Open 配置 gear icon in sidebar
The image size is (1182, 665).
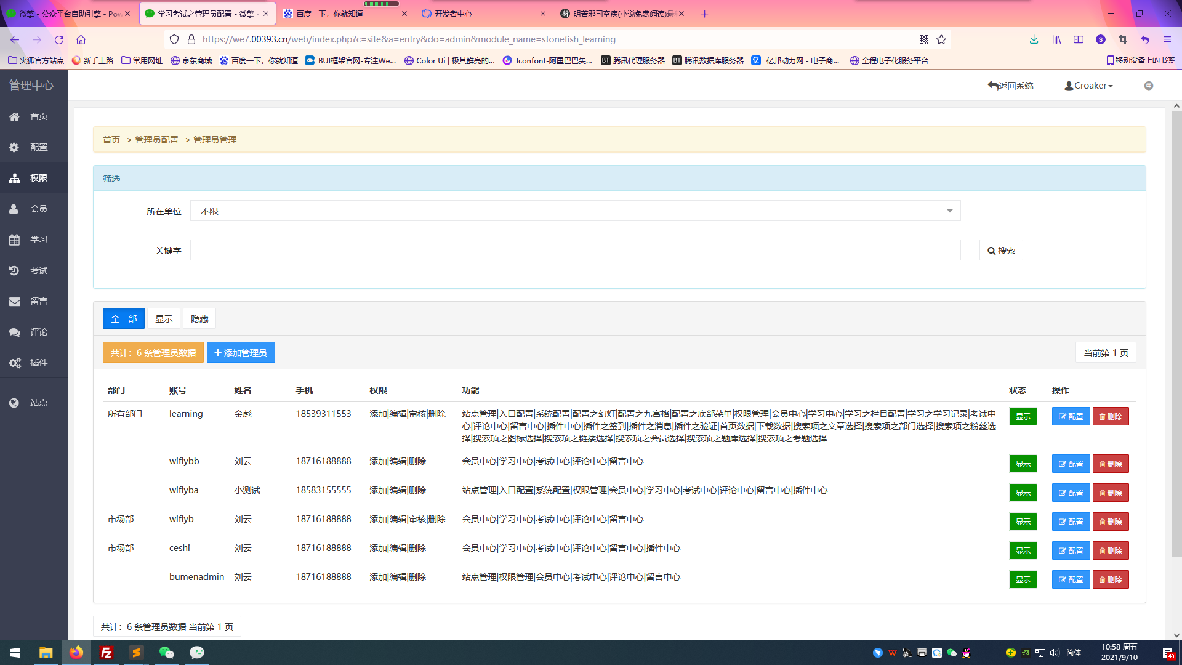click(x=15, y=147)
